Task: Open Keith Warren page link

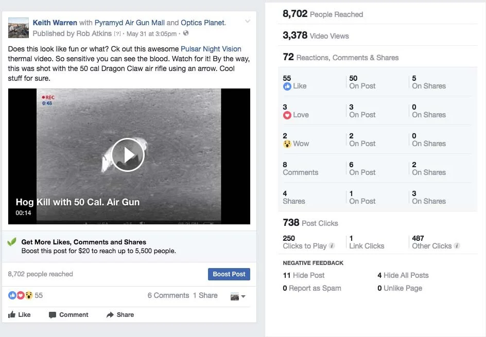Action: [55, 23]
